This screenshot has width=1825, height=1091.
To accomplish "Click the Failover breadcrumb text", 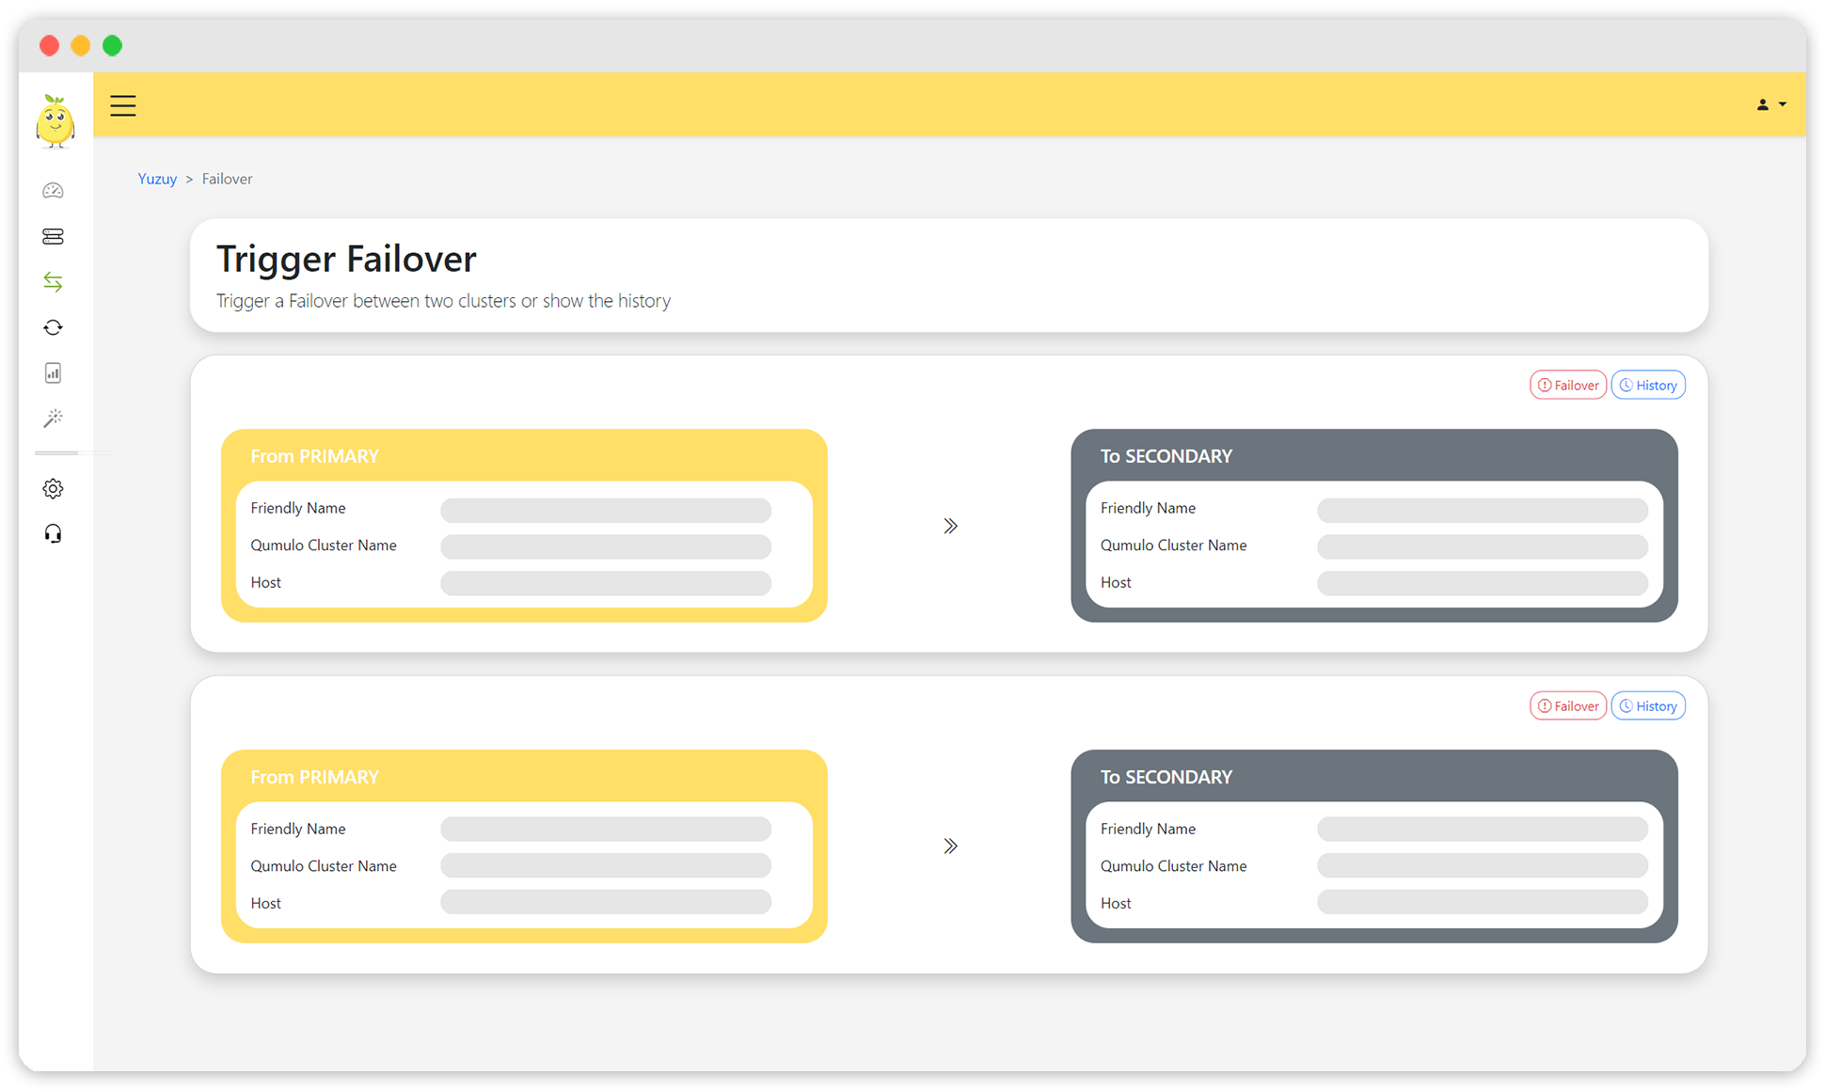I will [x=227, y=179].
